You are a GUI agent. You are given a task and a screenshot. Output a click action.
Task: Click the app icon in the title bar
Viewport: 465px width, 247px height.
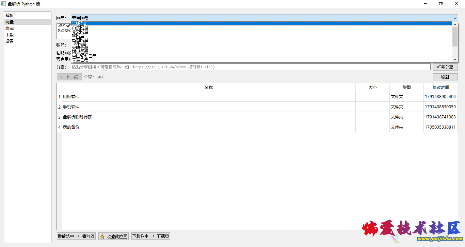pyautogui.click(x=3, y=4)
